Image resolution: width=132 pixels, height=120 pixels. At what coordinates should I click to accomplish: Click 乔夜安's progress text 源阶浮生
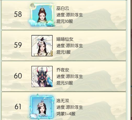point(74,76)
